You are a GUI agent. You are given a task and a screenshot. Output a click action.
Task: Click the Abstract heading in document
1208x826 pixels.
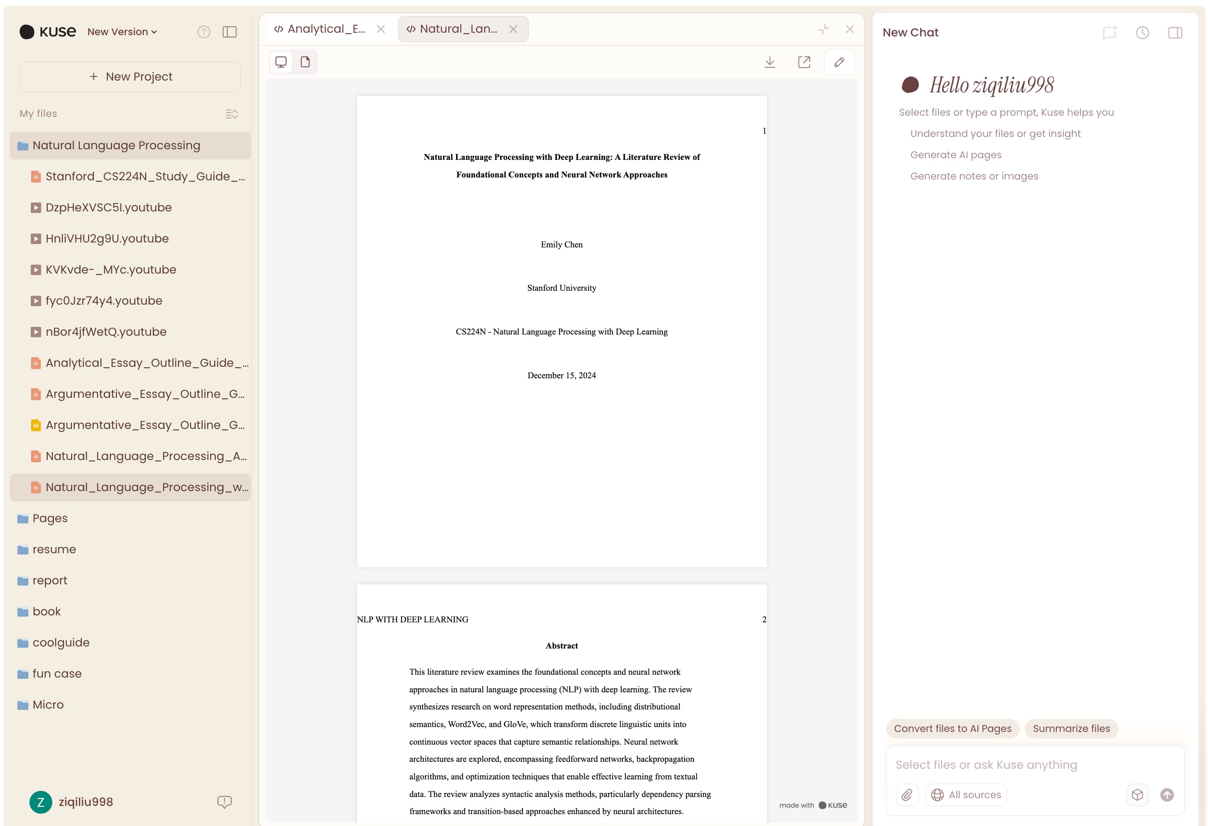coord(562,646)
